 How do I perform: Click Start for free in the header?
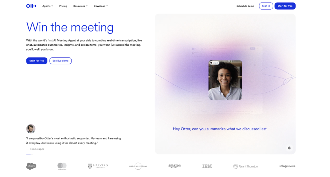285,6
